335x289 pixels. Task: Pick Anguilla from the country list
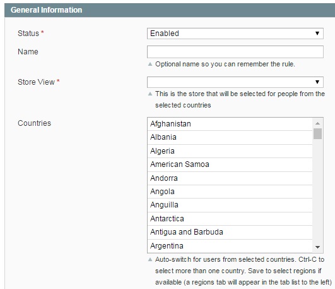[x=230, y=205]
